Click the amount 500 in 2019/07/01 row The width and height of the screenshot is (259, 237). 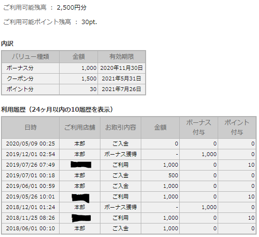click(173, 175)
